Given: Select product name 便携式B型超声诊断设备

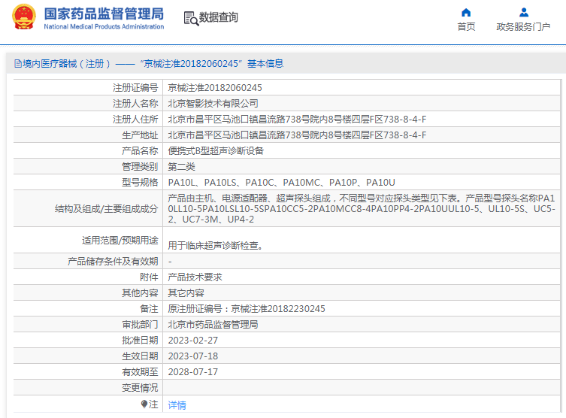Looking at the screenshot, I should [216, 151].
